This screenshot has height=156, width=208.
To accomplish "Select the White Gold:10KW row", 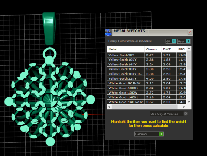I will pyautogui.click(x=146, y=93).
